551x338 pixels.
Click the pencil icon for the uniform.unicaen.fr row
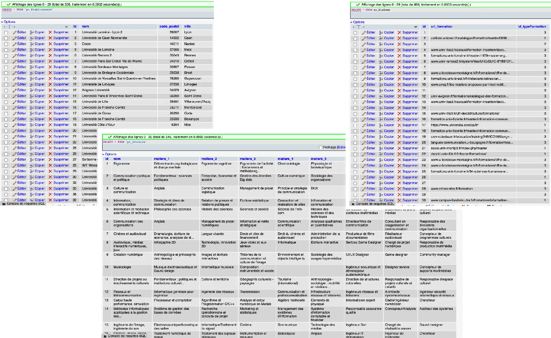pos(364,38)
